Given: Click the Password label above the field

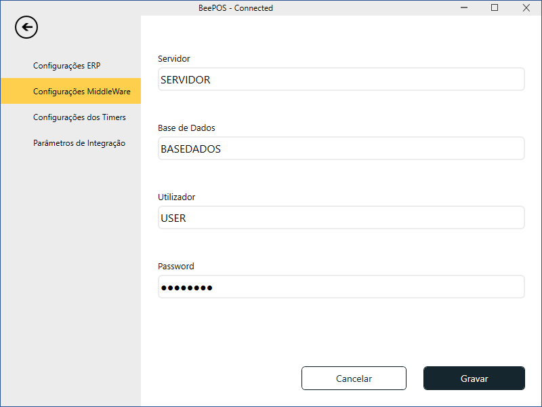Looking at the screenshot, I should [175, 267].
